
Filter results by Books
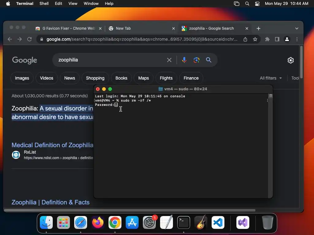click(121, 78)
